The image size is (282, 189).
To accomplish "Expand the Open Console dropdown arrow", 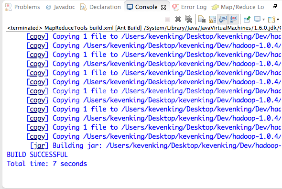I will coord(278,20).
